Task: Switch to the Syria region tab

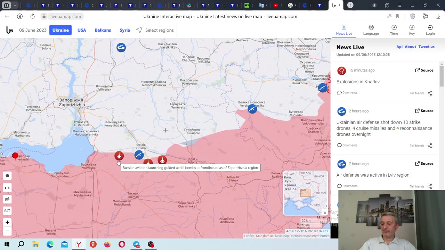Action: [x=125, y=30]
